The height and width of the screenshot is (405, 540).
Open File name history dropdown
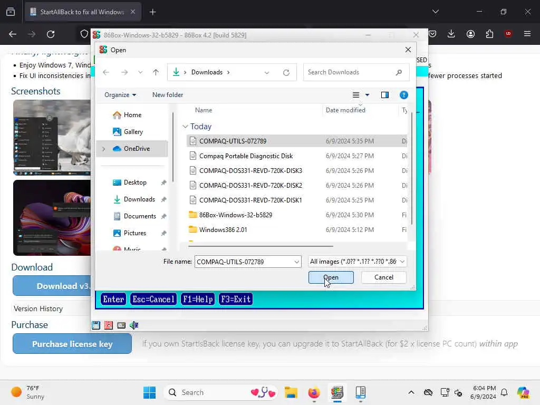(x=296, y=262)
